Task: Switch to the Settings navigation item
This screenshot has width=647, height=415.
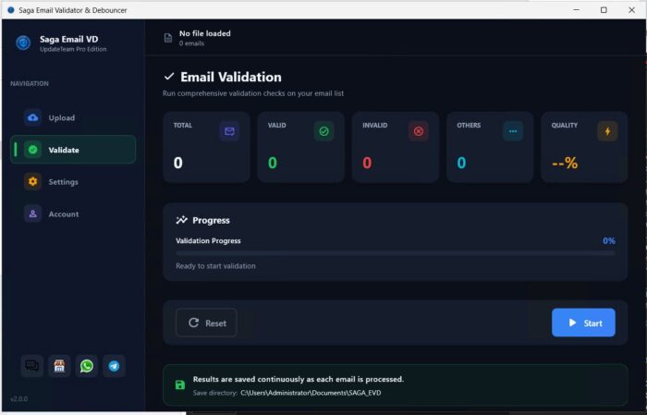Action: tap(73, 181)
